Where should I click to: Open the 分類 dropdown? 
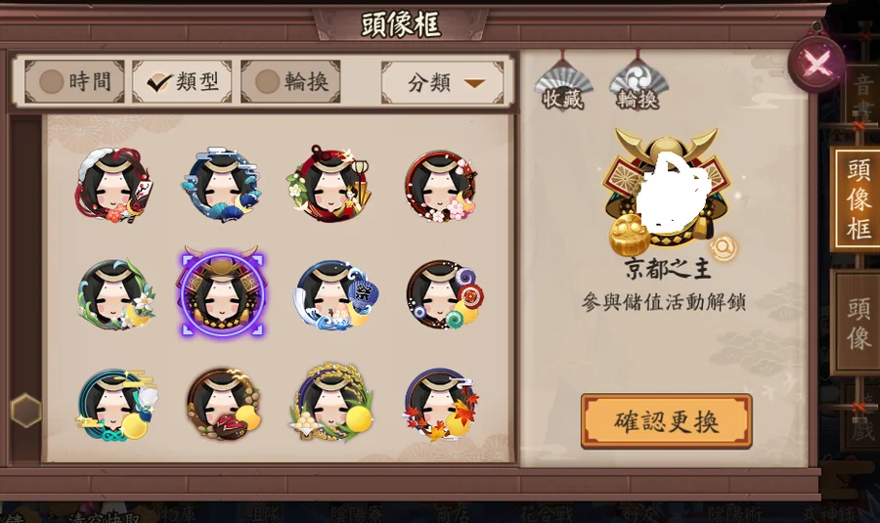[442, 83]
